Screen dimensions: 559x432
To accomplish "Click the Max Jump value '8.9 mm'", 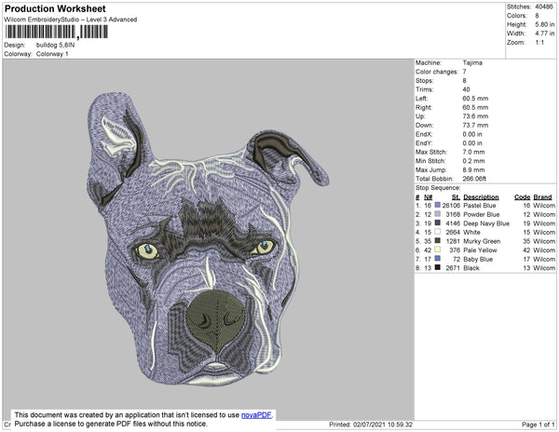I will tap(473, 169).
